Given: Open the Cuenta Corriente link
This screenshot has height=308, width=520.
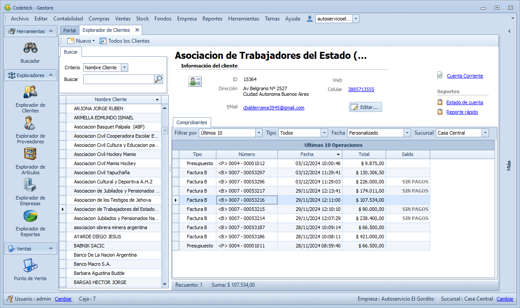Looking at the screenshot, I should tap(465, 76).
